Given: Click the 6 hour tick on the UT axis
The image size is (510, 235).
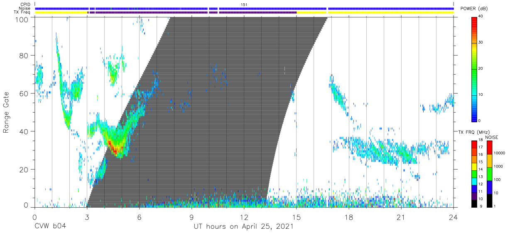Looking at the screenshot, I should [x=139, y=217].
